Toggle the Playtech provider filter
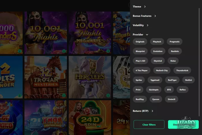The image size is (202, 135). [x=157, y=42]
